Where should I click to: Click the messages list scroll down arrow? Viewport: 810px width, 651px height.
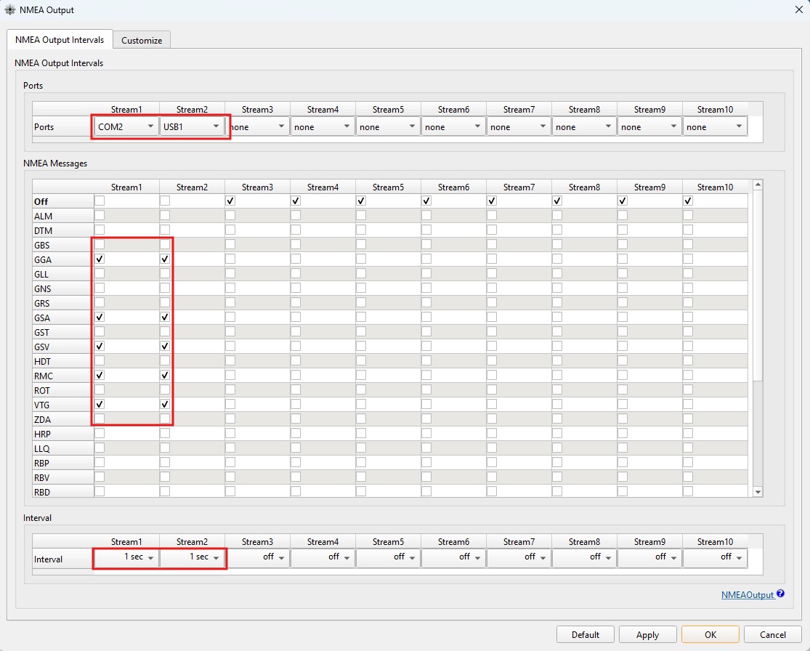tap(758, 492)
